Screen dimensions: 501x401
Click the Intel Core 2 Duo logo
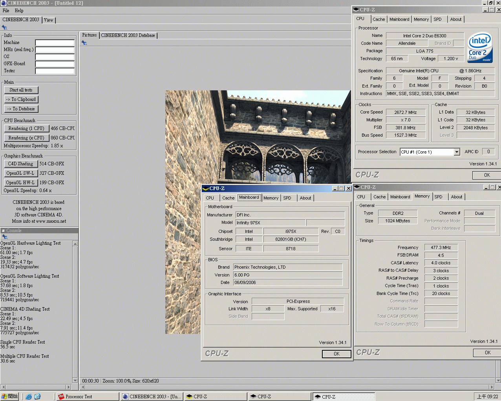click(480, 48)
